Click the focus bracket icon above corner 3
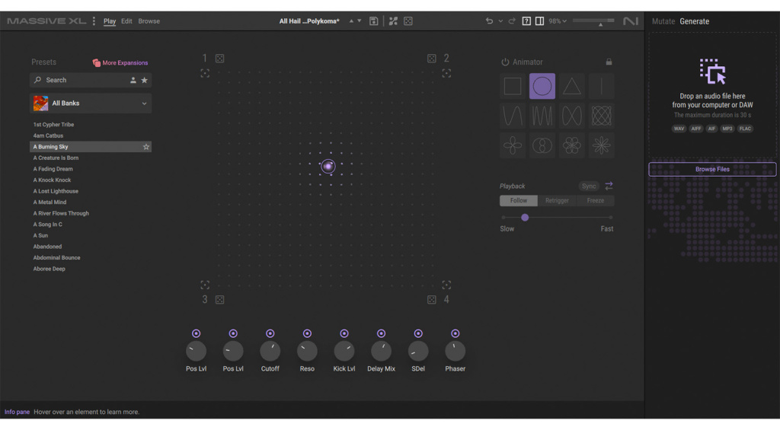 tap(205, 285)
